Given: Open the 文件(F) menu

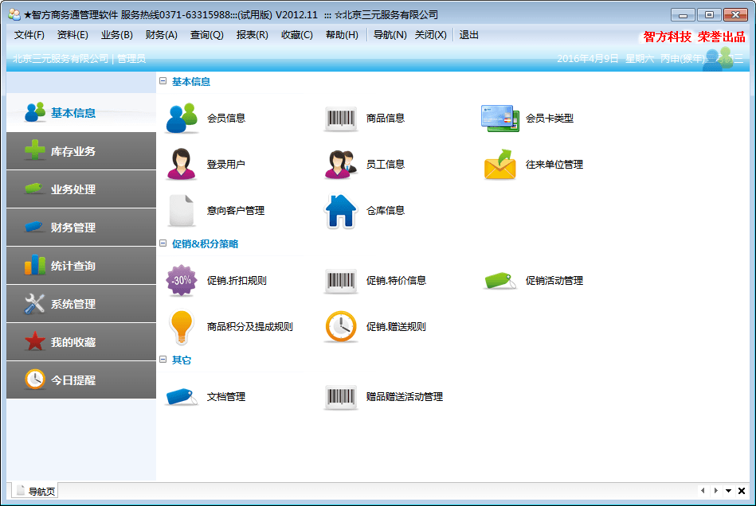Looking at the screenshot, I should [x=29, y=35].
